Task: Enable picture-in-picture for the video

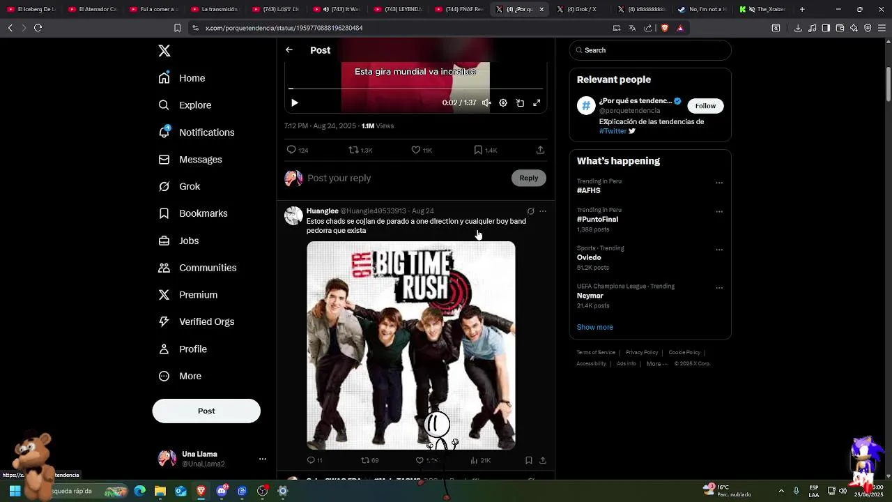Action: click(520, 102)
